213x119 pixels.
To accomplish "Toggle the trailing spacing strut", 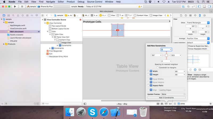I will point(169,55).
